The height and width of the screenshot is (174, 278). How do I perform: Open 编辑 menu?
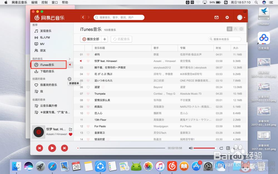pos(34,2)
